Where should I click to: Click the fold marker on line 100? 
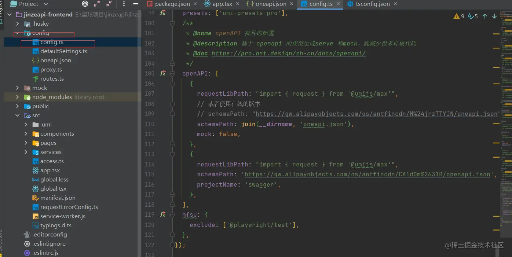coord(172,23)
